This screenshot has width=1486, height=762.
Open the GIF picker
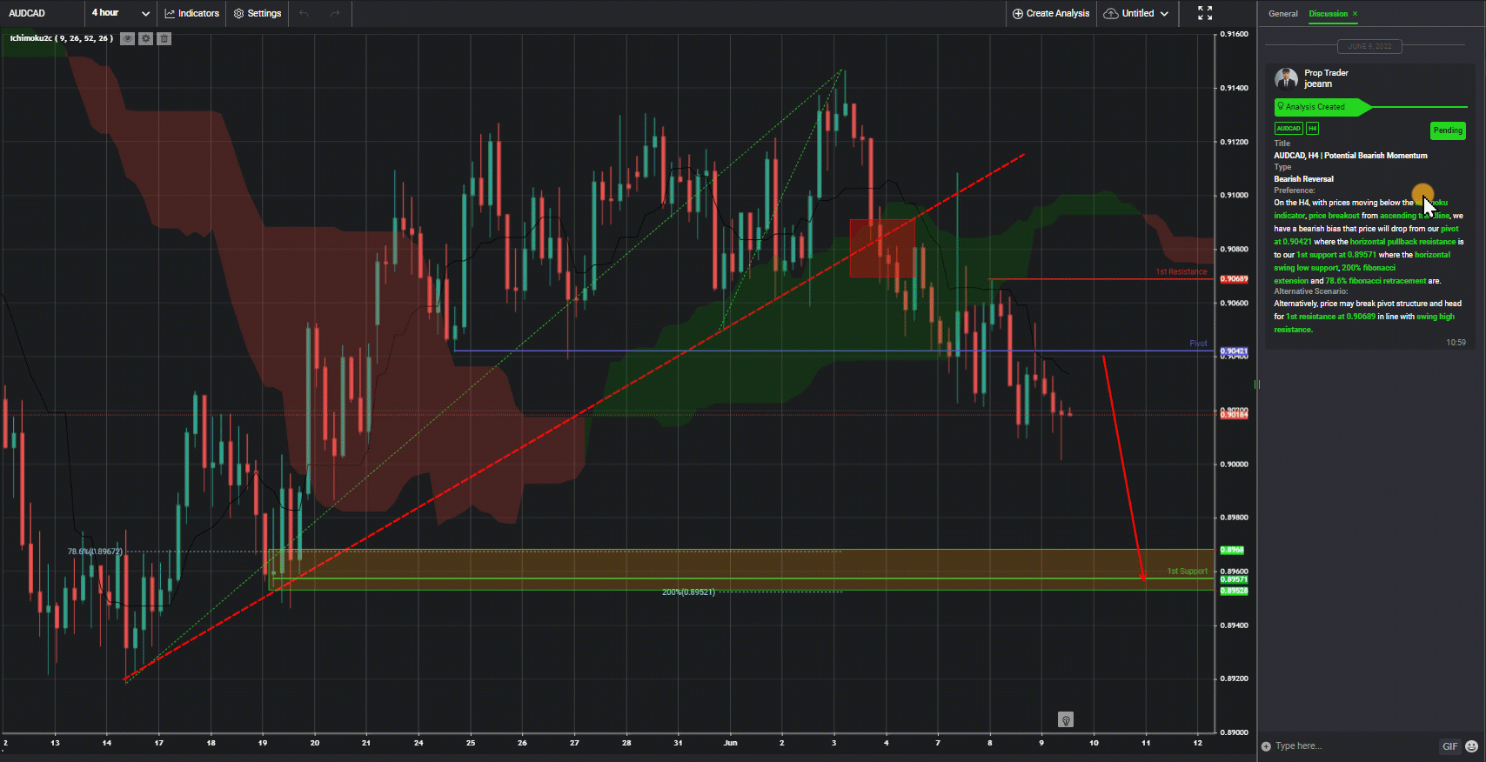coord(1449,746)
